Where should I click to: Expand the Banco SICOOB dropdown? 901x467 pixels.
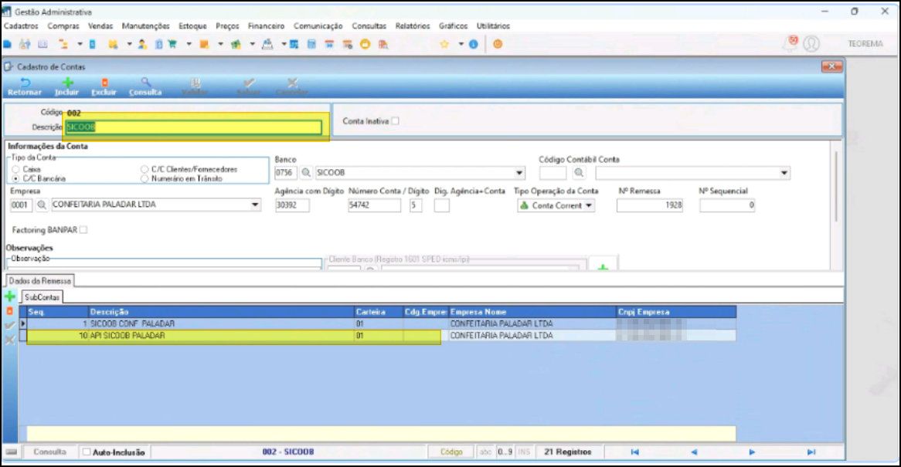tap(518, 173)
